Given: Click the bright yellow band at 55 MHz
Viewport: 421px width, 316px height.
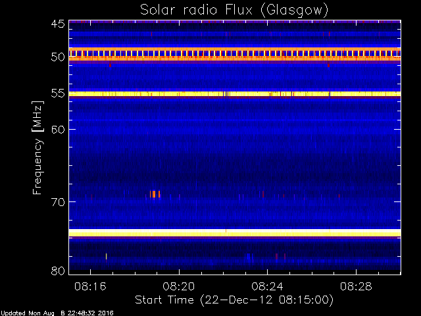Looking at the screenshot, I should pos(235,93).
